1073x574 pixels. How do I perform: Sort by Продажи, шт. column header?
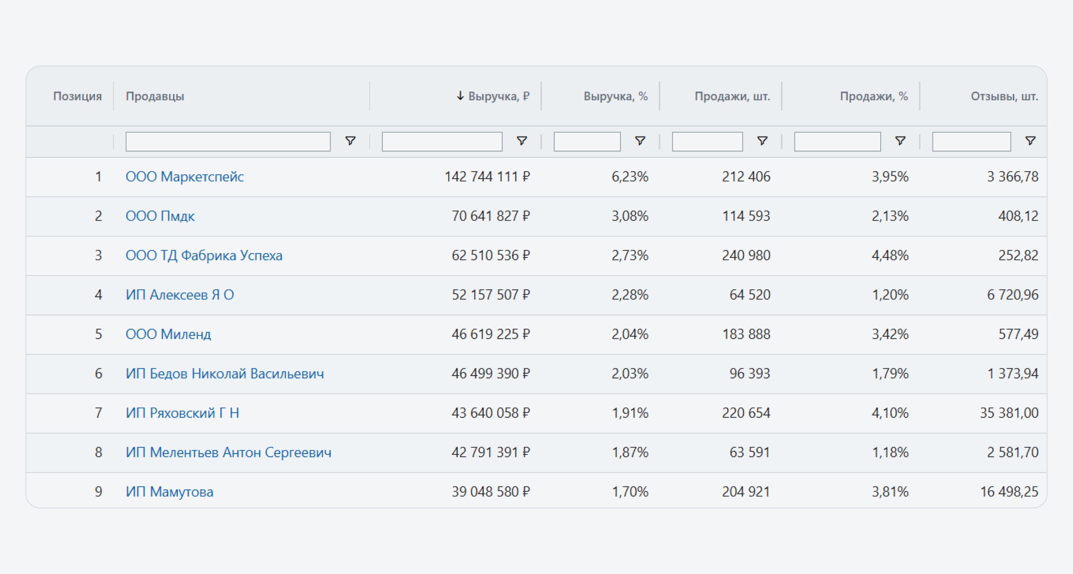tap(732, 96)
